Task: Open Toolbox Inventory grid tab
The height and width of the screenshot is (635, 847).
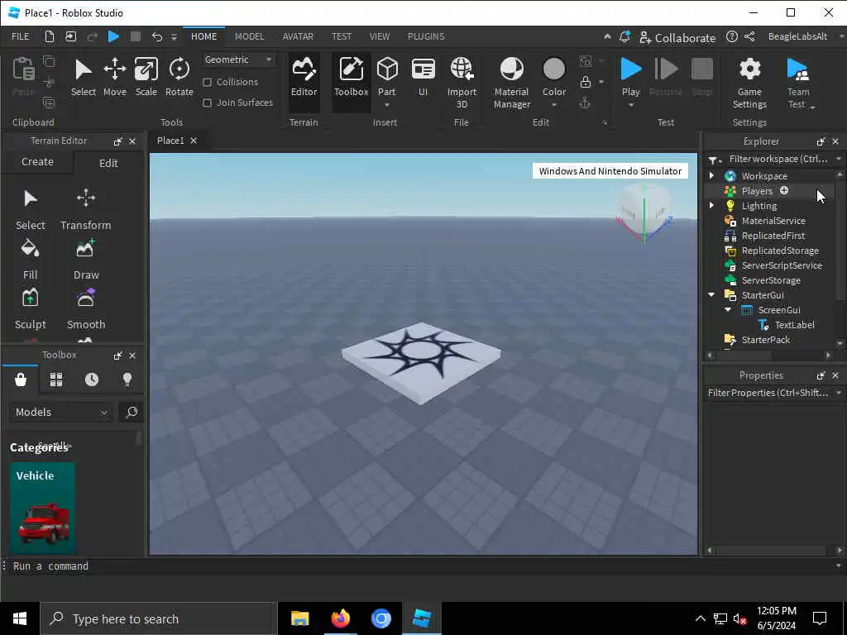Action: pos(56,380)
